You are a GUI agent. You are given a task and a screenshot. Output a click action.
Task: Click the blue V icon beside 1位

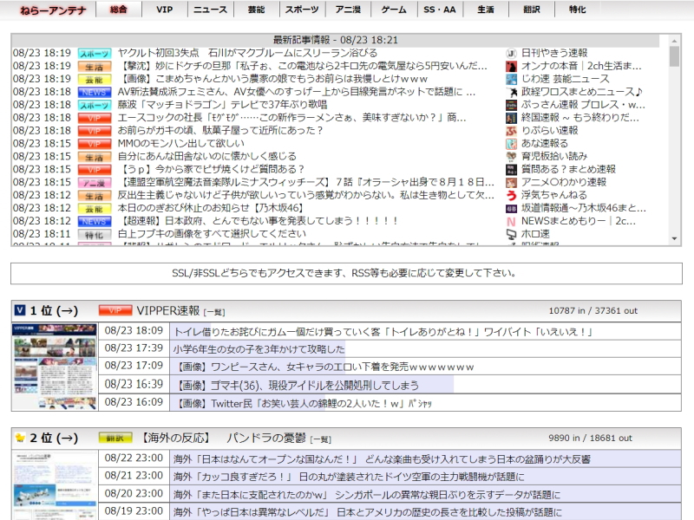point(19,310)
